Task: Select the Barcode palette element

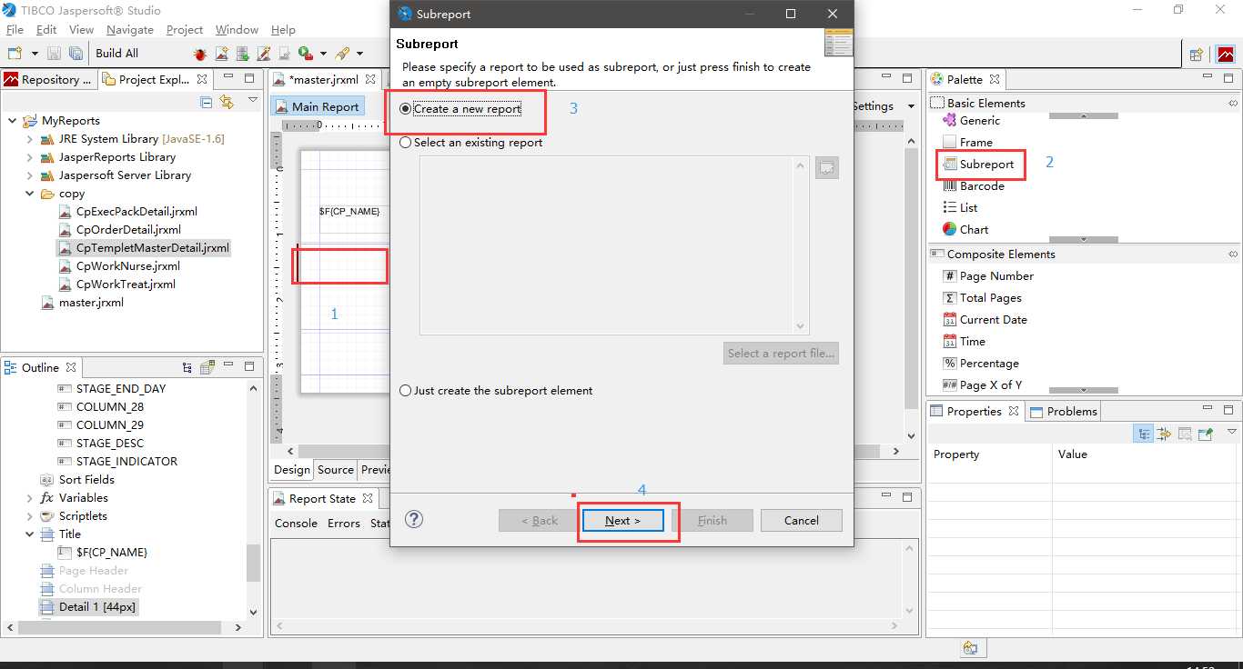Action: 974,185
